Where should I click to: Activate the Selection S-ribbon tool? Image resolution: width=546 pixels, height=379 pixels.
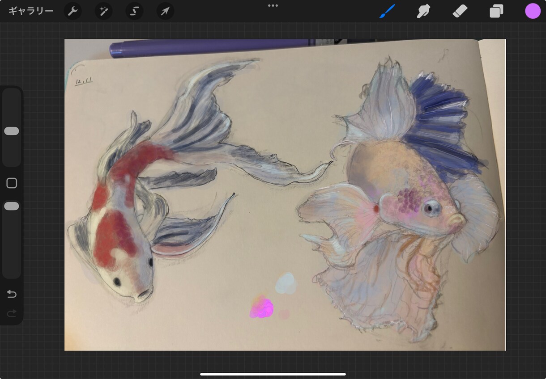coord(134,11)
